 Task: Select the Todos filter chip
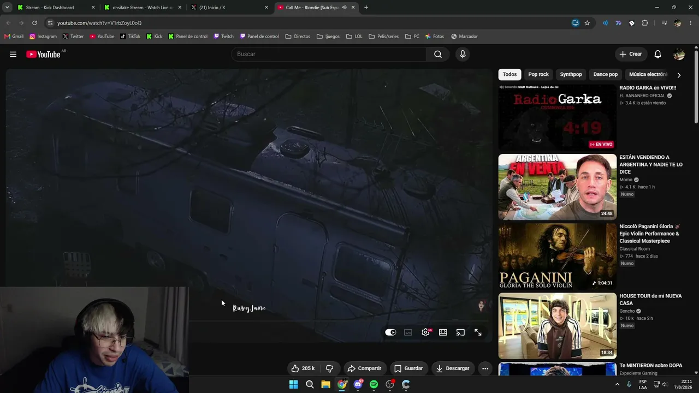coord(510,74)
